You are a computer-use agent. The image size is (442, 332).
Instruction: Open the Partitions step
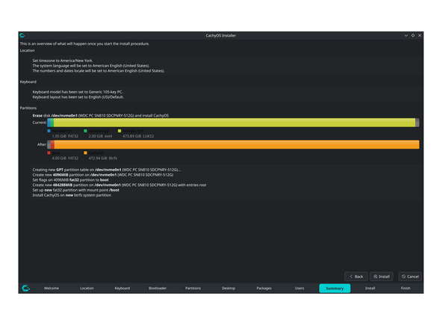pyautogui.click(x=193, y=288)
